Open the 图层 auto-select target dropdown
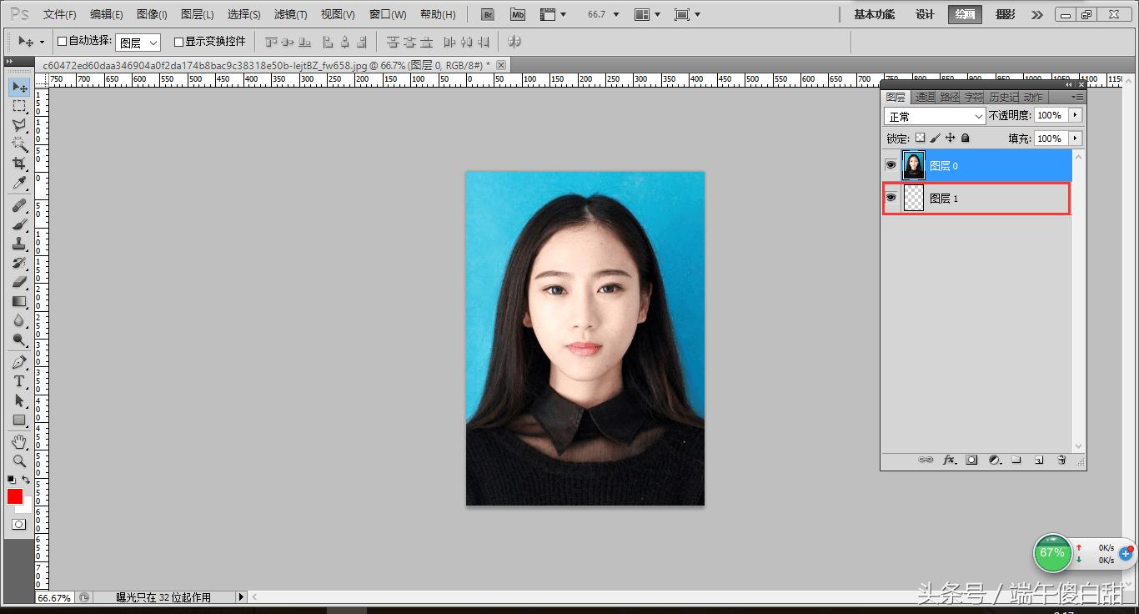 tap(138, 43)
